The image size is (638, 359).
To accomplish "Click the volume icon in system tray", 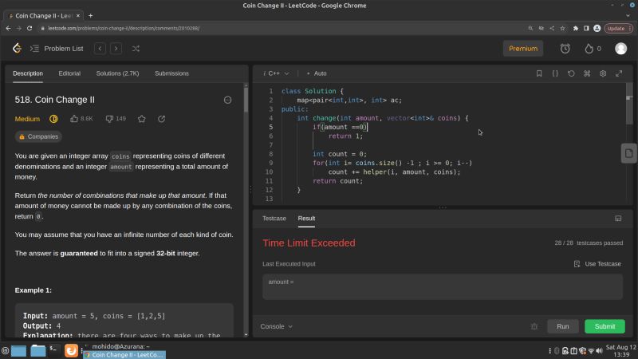I will (600, 350).
